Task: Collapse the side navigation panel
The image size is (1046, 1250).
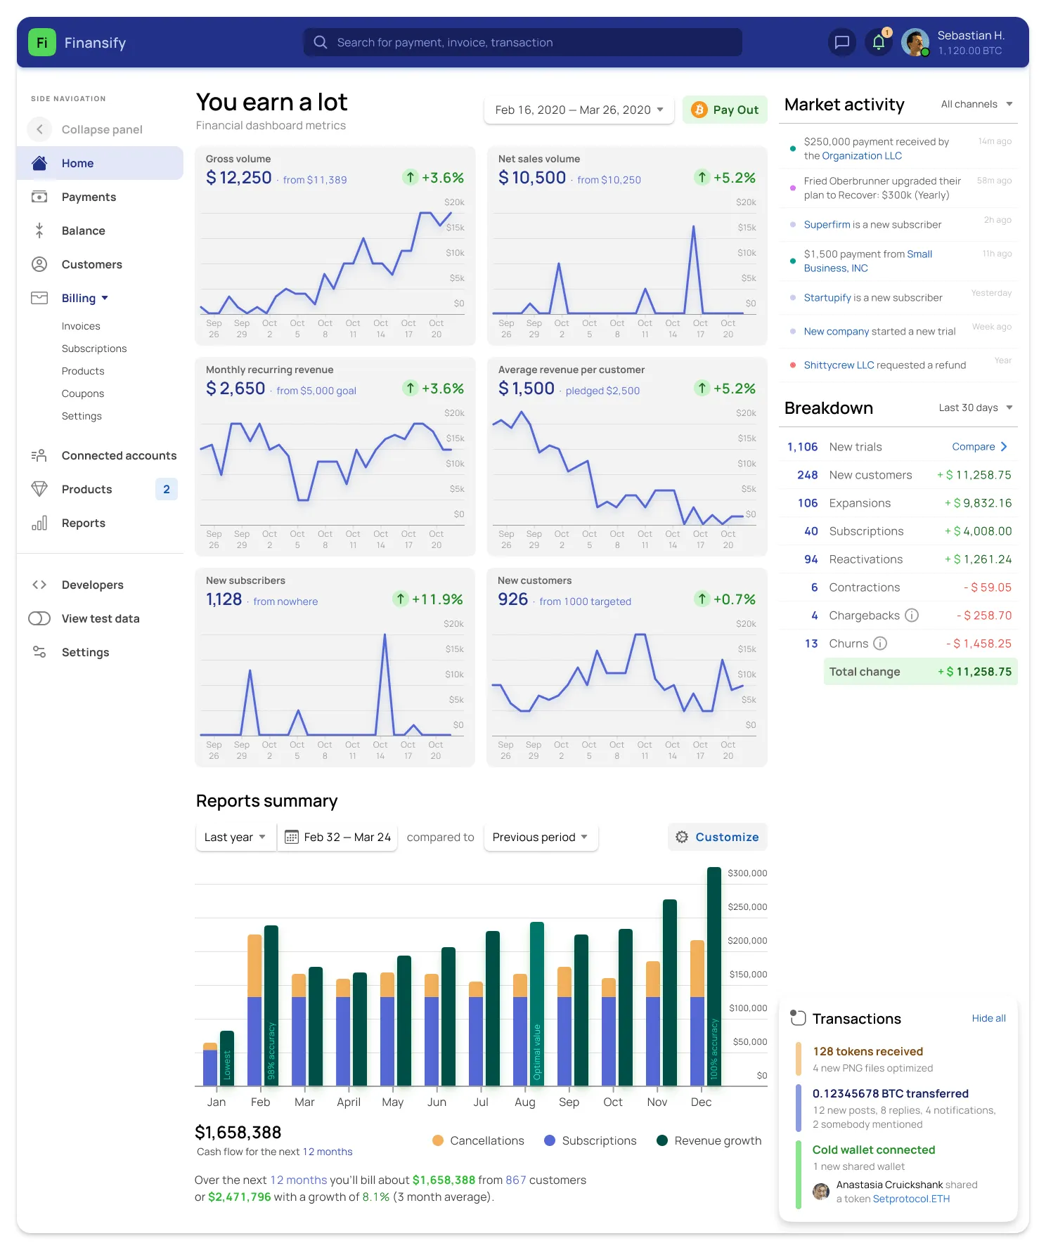Action: pos(40,129)
